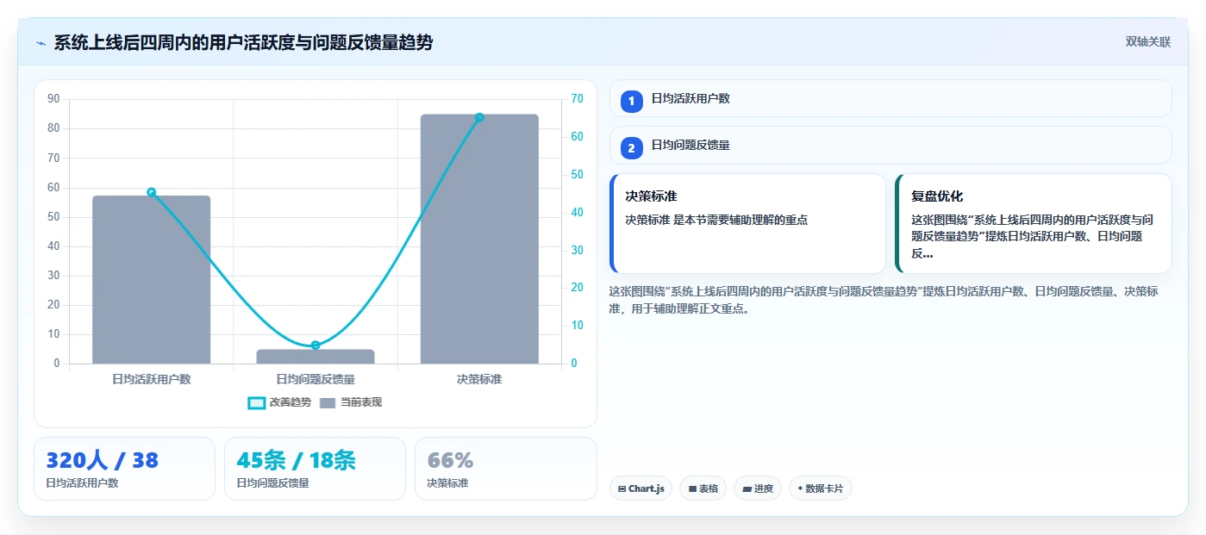The width and height of the screenshot is (1206, 535).
Task: Click the icon in 进度 tag
Action: tap(747, 488)
